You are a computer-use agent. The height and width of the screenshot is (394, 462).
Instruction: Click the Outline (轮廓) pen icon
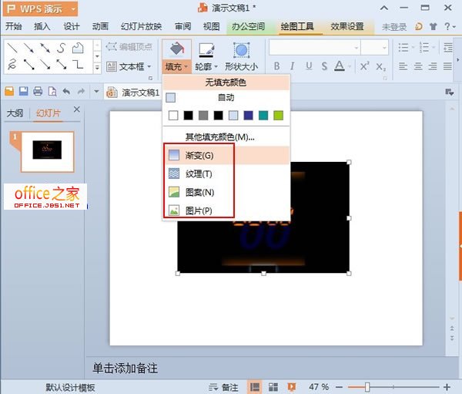tap(206, 49)
